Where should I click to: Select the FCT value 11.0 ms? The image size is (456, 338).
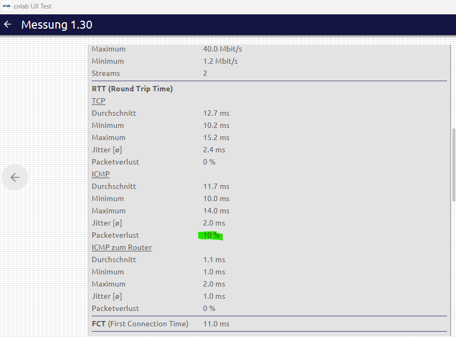[x=216, y=324]
